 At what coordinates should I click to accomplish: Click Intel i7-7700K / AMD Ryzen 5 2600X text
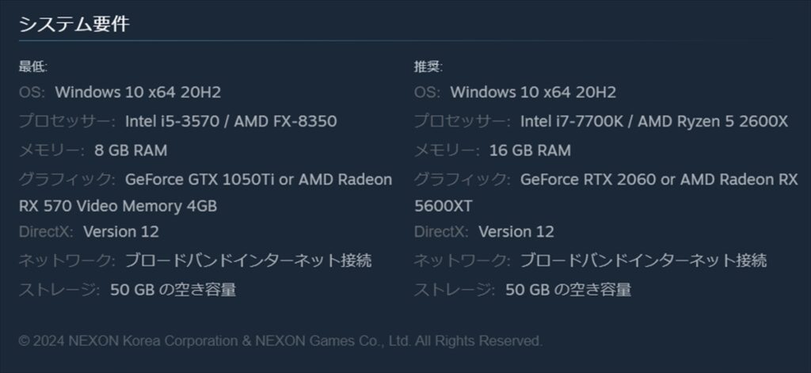[x=653, y=122]
